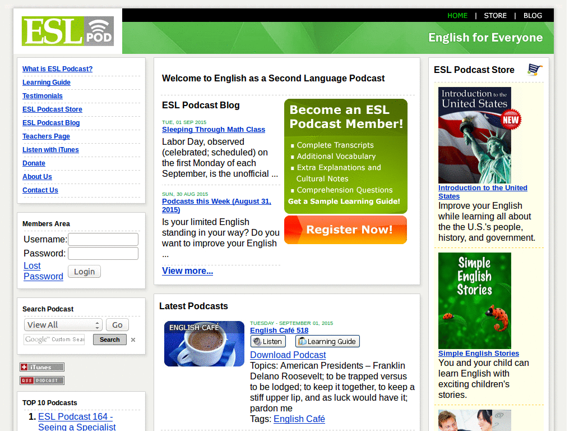Click View more... blog link

point(187,271)
